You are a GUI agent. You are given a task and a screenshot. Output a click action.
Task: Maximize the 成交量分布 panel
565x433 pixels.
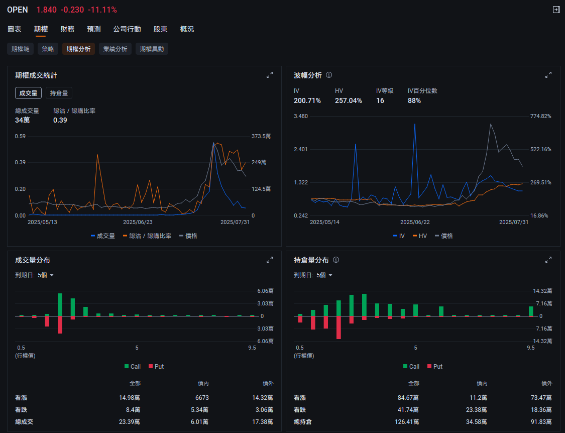270,260
